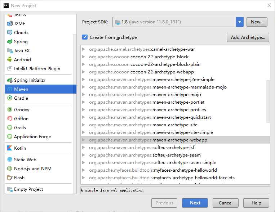Expand camel-archetype-war node
This screenshot has height=212, width=275.
click(84, 49)
